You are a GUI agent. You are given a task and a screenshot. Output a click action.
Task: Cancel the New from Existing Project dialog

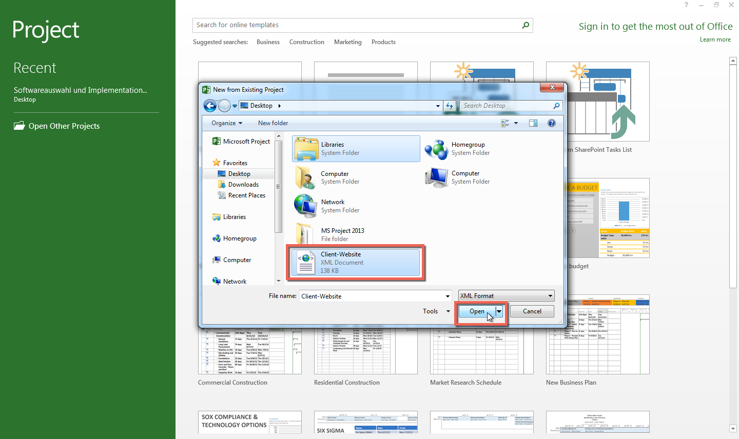[532, 311]
